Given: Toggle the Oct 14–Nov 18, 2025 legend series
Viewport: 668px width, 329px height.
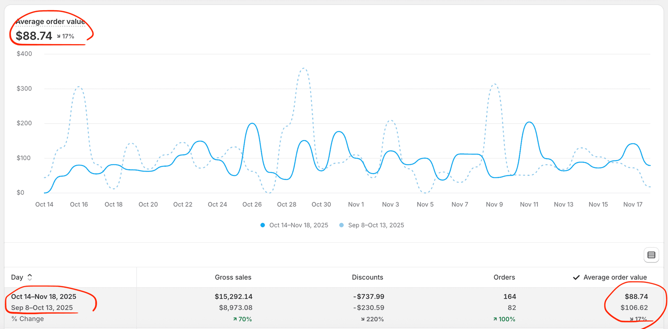Looking at the screenshot, I should click(298, 225).
